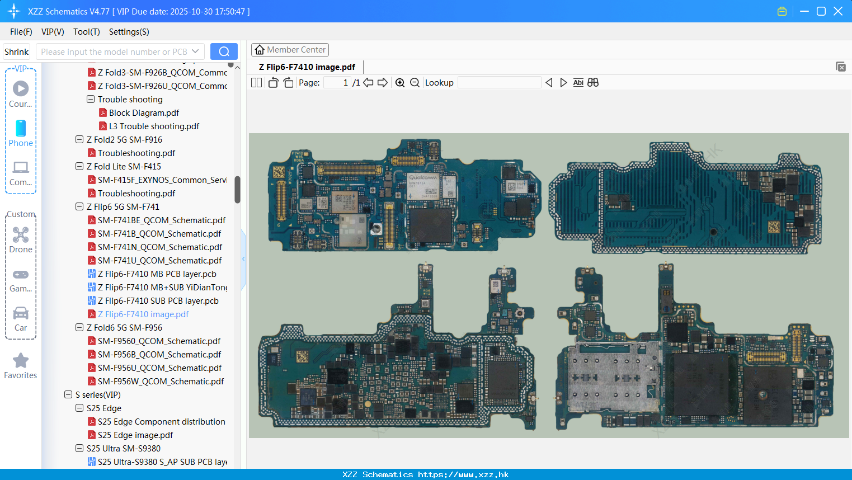Find next lookup match triangle
The height and width of the screenshot is (480, 852).
point(563,82)
